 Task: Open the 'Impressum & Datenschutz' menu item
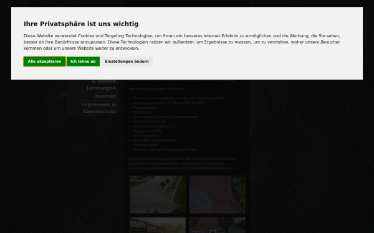93,108
